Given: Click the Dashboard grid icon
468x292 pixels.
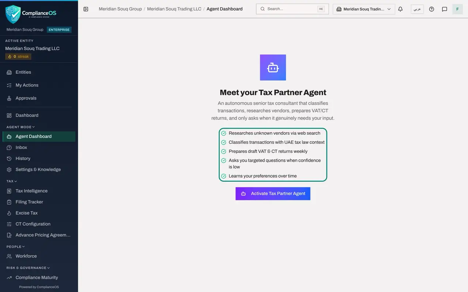Looking at the screenshot, I should click(9, 115).
